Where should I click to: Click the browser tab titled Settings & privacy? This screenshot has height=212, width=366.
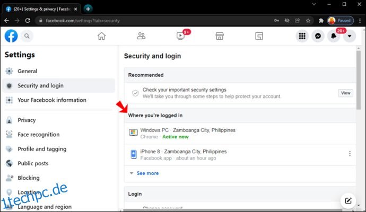(x=41, y=9)
